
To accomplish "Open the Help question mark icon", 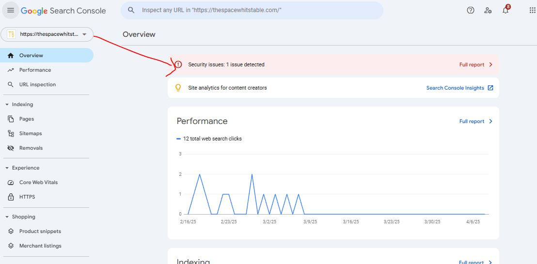I will click(x=471, y=10).
